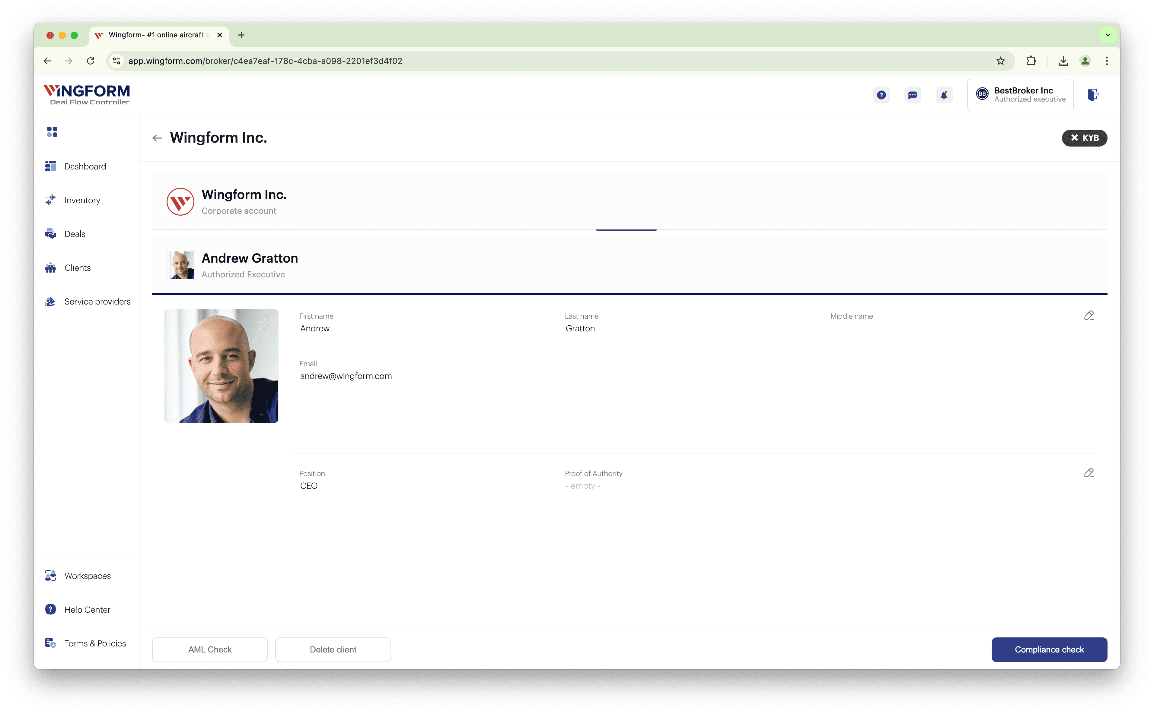Bookmark this page with the star icon
The image size is (1154, 714).
[1000, 61]
